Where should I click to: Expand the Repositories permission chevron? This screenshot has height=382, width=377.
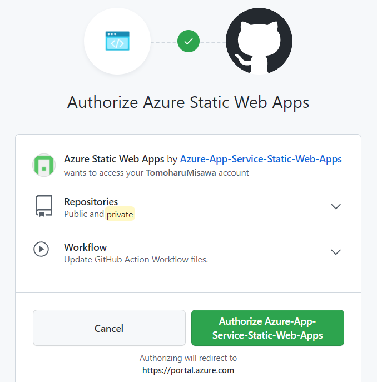335,206
